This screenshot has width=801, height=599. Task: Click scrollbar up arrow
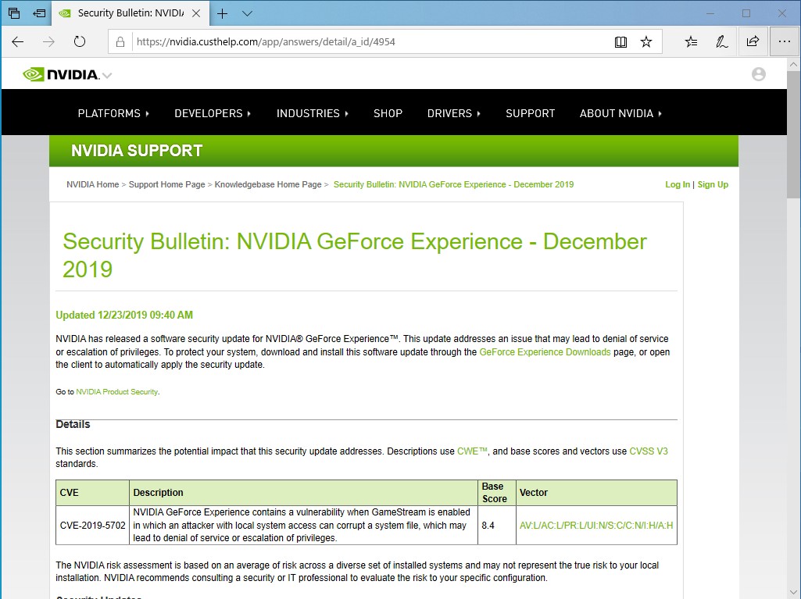point(793,65)
